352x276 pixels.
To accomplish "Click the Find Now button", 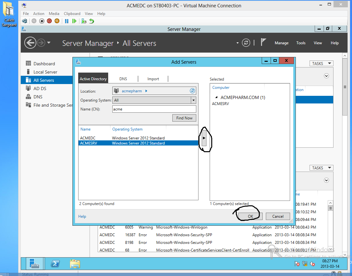I will [x=184, y=118].
